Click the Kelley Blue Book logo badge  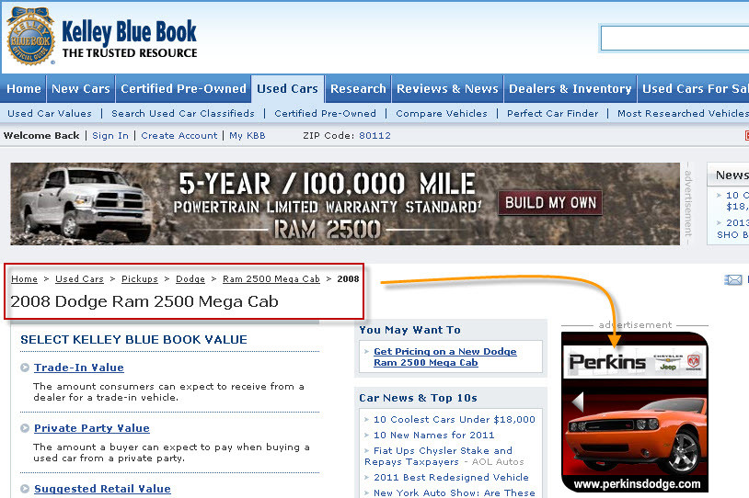click(x=30, y=37)
